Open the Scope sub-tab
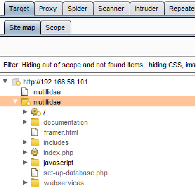This screenshot has height=192, width=196. pos(55,27)
